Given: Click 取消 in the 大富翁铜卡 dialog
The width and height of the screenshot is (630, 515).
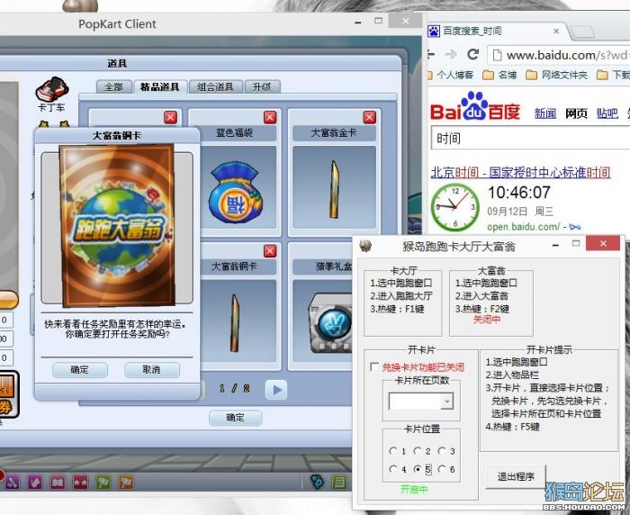Looking at the screenshot, I should pyautogui.click(x=152, y=369).
